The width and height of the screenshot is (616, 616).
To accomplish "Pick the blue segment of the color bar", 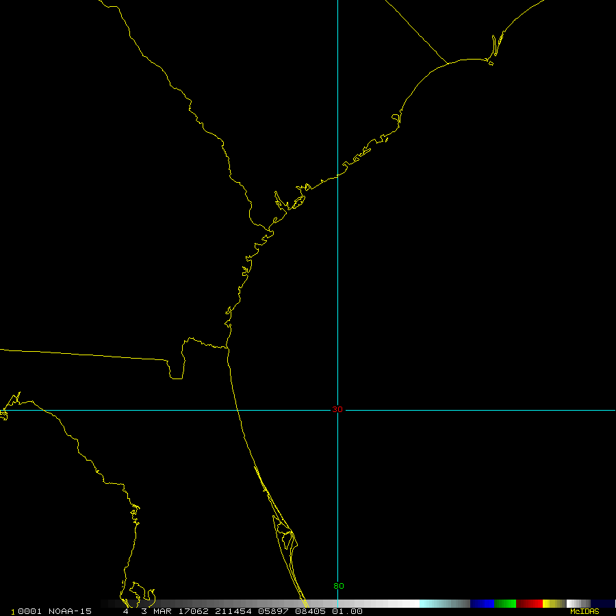I will tap(482, 604).
